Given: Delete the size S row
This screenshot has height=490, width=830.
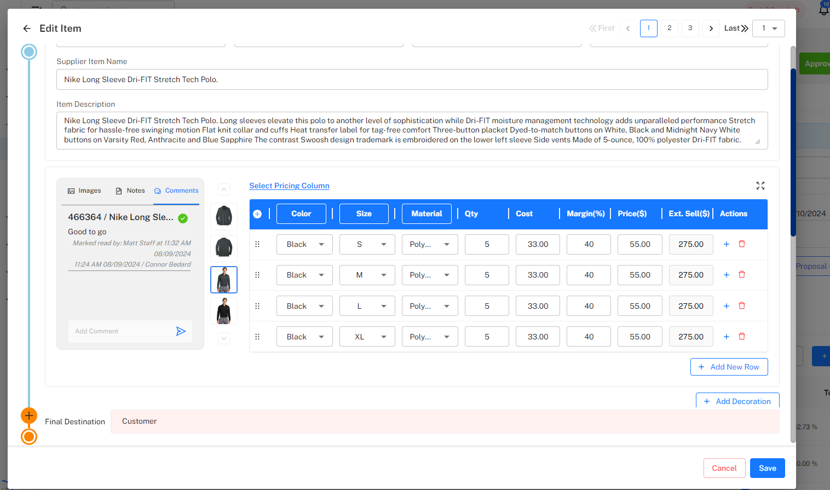Looking at the screenshot, I should (x=742, y=244).
